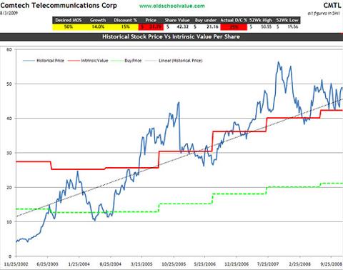Click the 50 y-axis label
The image size is (343, 270).
point(9,84)
